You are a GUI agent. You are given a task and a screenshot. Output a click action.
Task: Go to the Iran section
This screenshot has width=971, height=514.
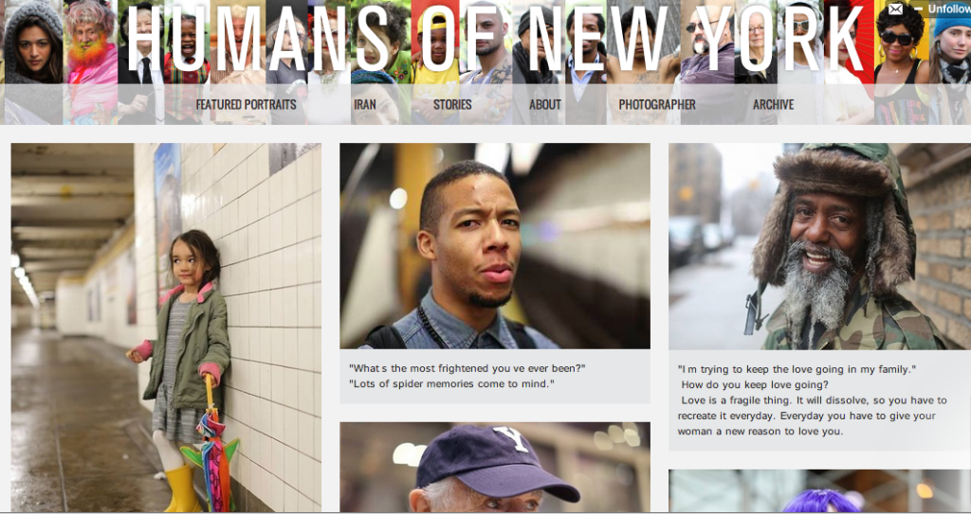365,104
